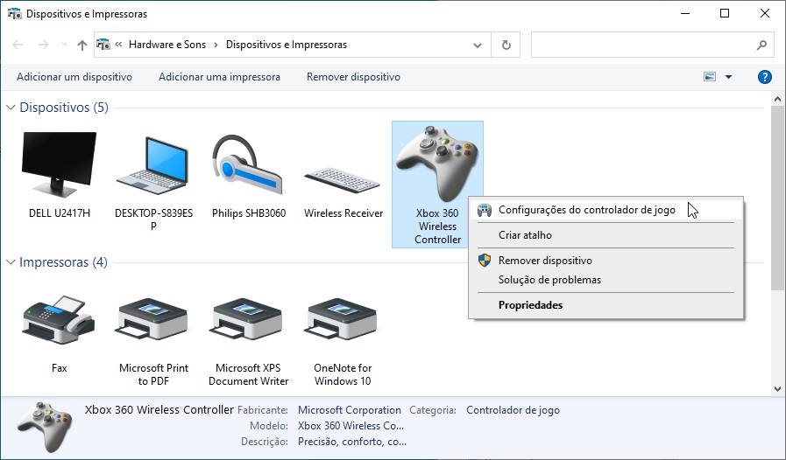Click Hardware e Sons breadcrumb
The height and width of the screenshot is (460, 786).
coord(166,45)
